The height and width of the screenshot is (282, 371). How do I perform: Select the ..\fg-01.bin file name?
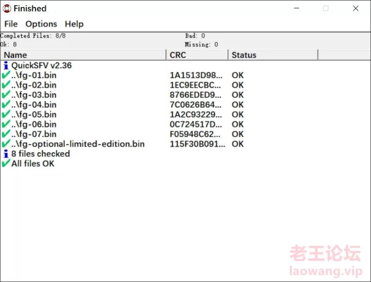(34, 75)
